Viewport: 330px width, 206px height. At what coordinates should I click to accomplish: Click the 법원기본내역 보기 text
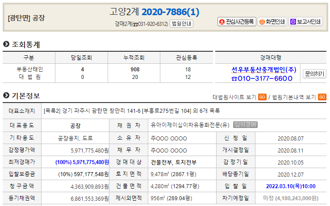294,97
